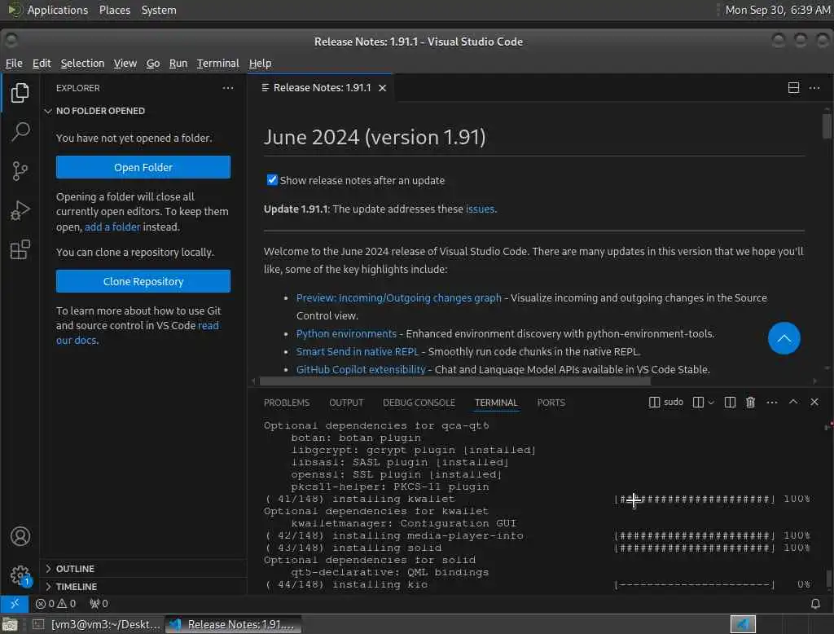Screen dimensions: 834x634
Task: Click the forwarded ports status bar item
Action: click(x=99, y=604)
